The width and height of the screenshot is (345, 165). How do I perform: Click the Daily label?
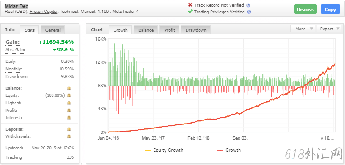tap(11, 62)
